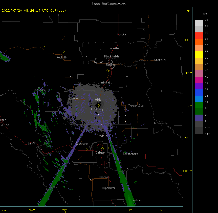Click the Calgary city label
The width and height of the screenshot is (218, 213).
(101, 153)
